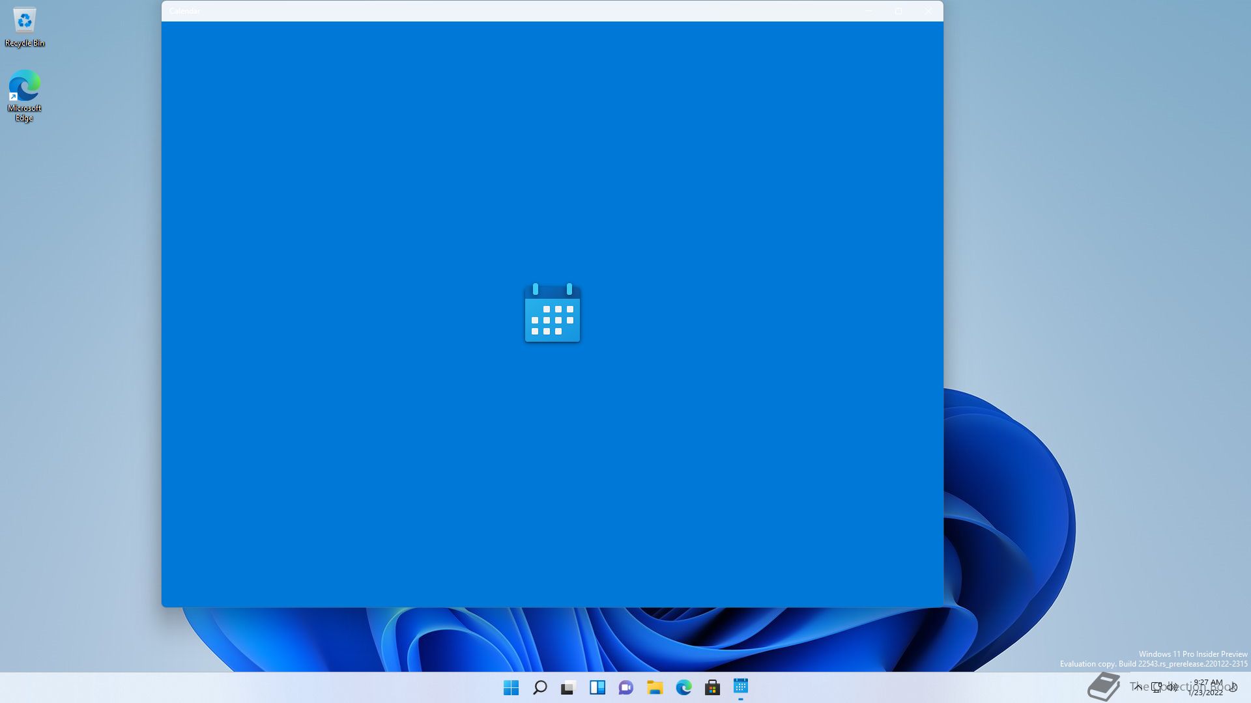The height and width of the screenshot is (703, 1251).
Task: Launch Microsoft Teams Chat
Action: pos(625,687)
